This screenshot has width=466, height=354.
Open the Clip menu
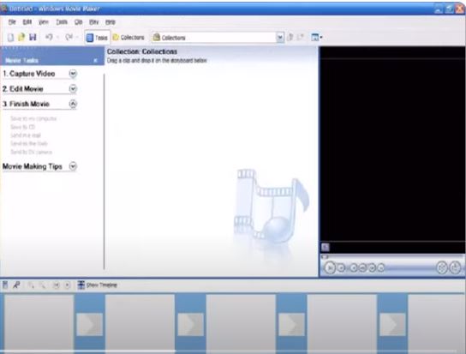coord(79,22)
